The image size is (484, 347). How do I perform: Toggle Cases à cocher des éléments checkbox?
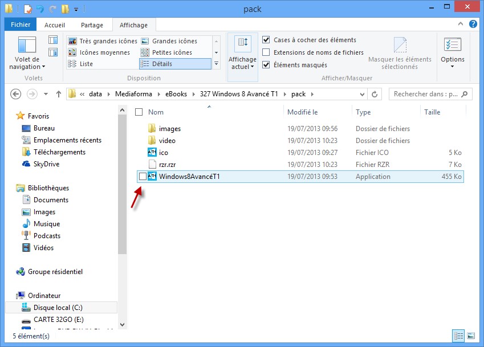[x=266, y=40]
